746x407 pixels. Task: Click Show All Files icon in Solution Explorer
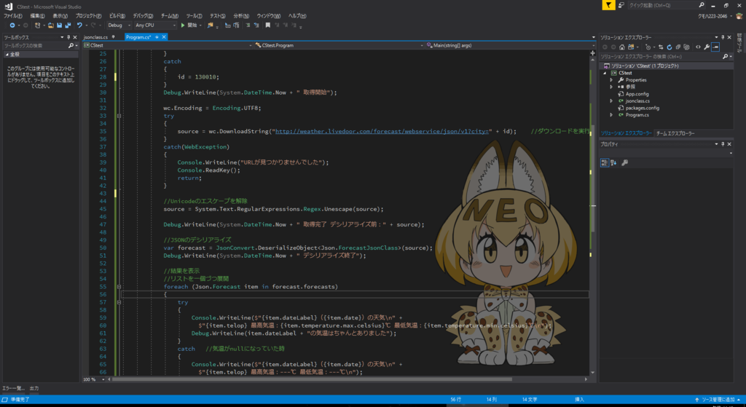pyautogui.click(x=686, y=47)
